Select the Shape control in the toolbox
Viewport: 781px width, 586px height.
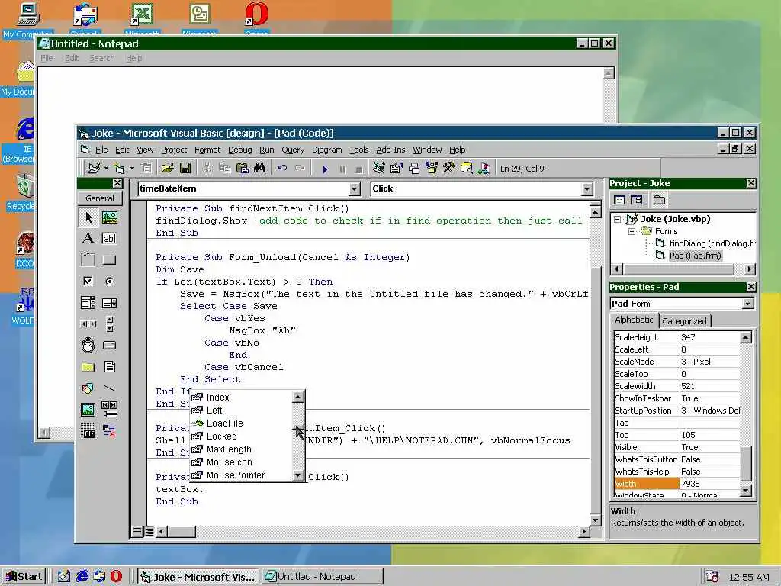[88, 388]
